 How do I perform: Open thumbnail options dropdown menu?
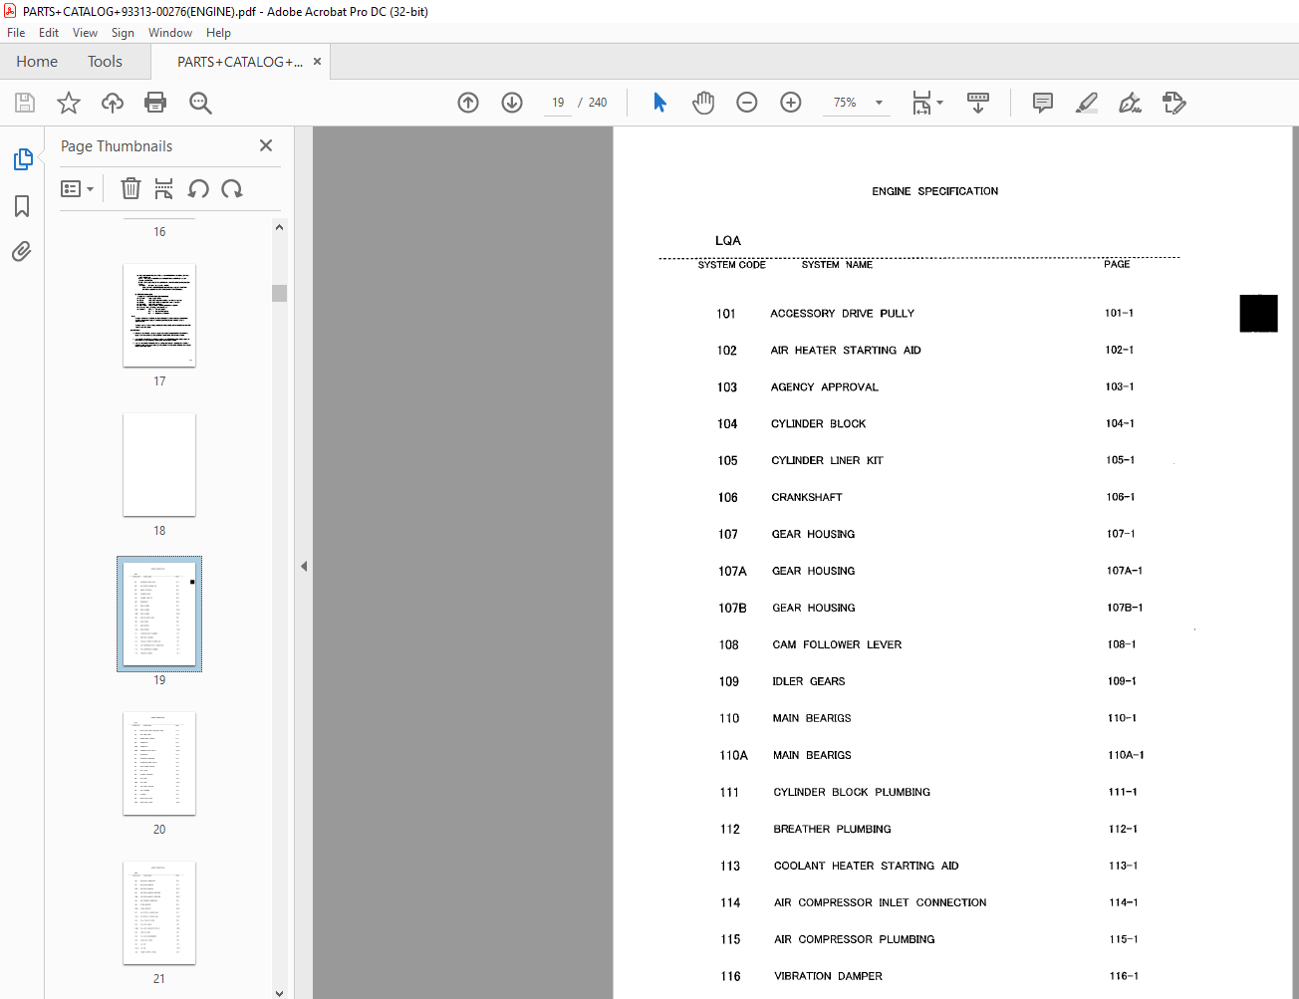pyautogui.click(x=78, y=188)
